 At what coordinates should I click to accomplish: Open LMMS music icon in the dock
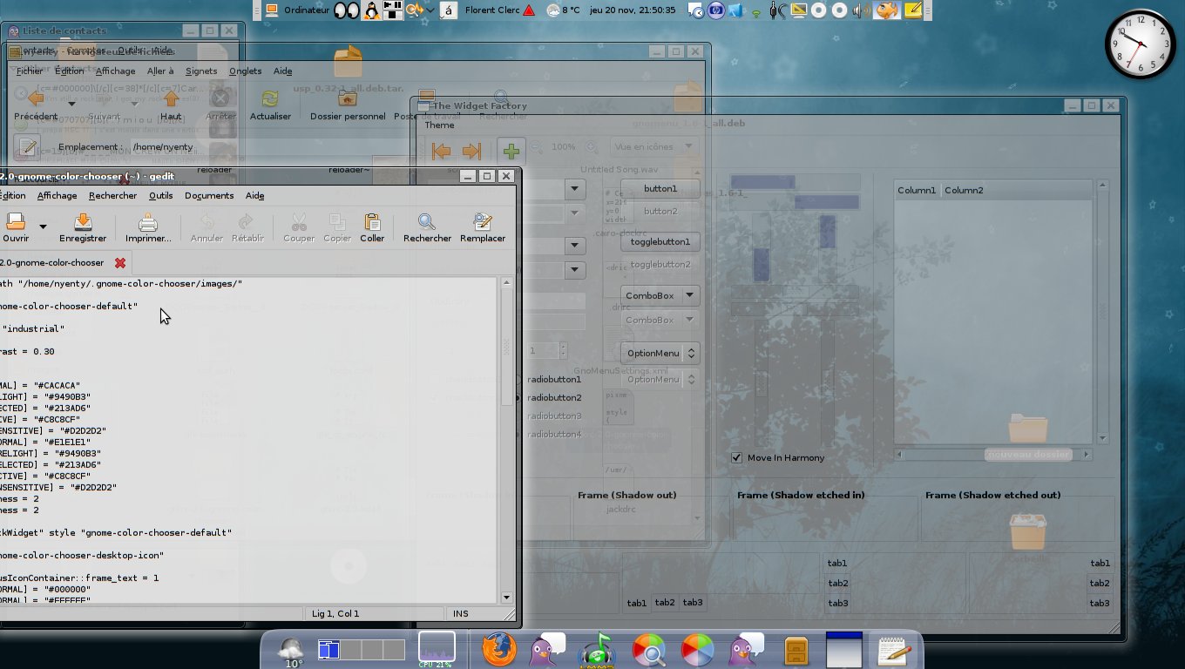pos(598,649)
